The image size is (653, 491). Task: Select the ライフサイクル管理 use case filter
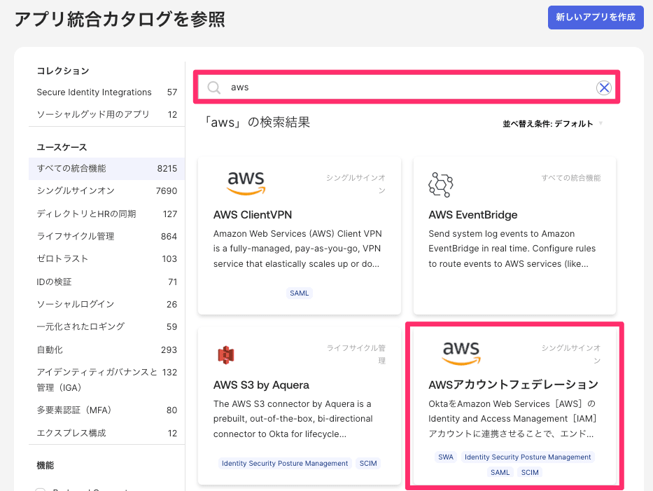[76, 237]
